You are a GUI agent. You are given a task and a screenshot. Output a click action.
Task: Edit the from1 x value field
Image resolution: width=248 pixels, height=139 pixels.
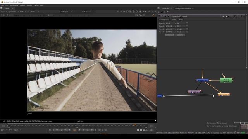coord(170,23)
